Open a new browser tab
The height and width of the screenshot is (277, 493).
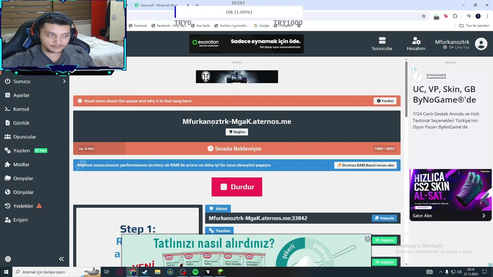tap(197, 5)
